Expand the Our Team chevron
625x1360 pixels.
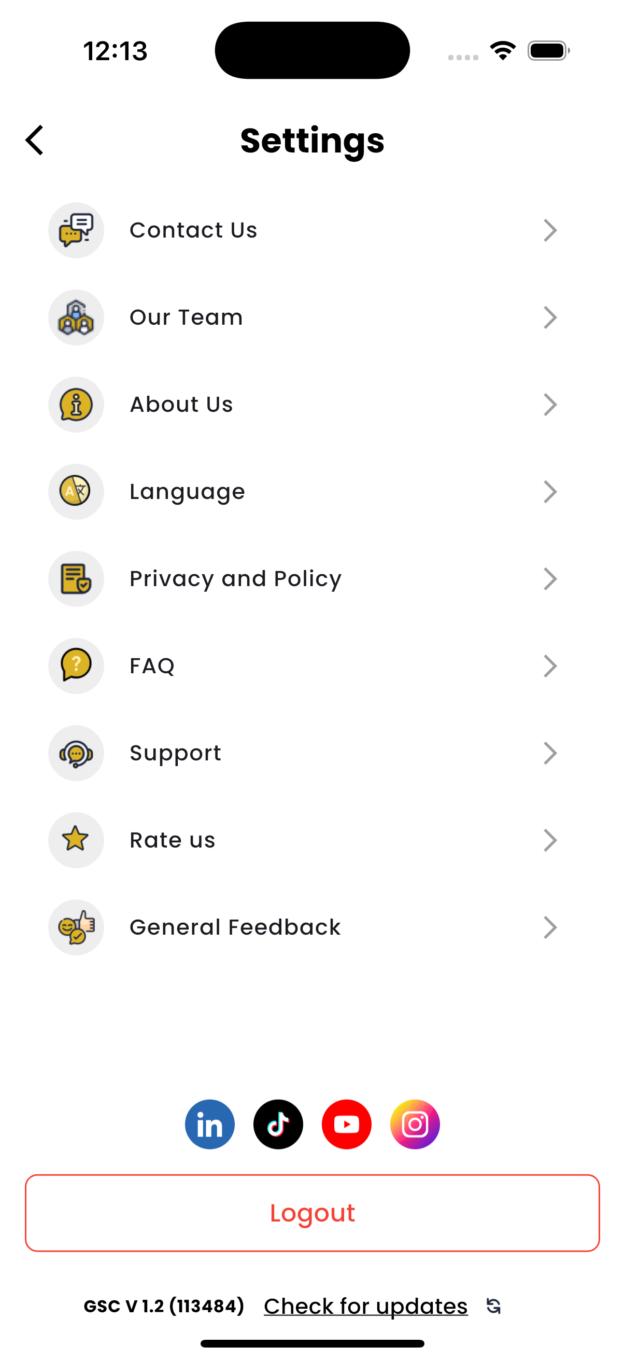(550, 317)
